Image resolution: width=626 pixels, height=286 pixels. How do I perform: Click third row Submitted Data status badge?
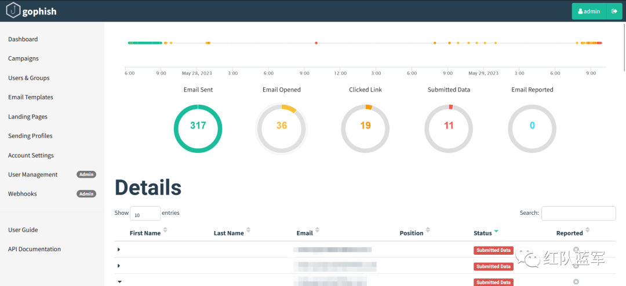[493, 282]
